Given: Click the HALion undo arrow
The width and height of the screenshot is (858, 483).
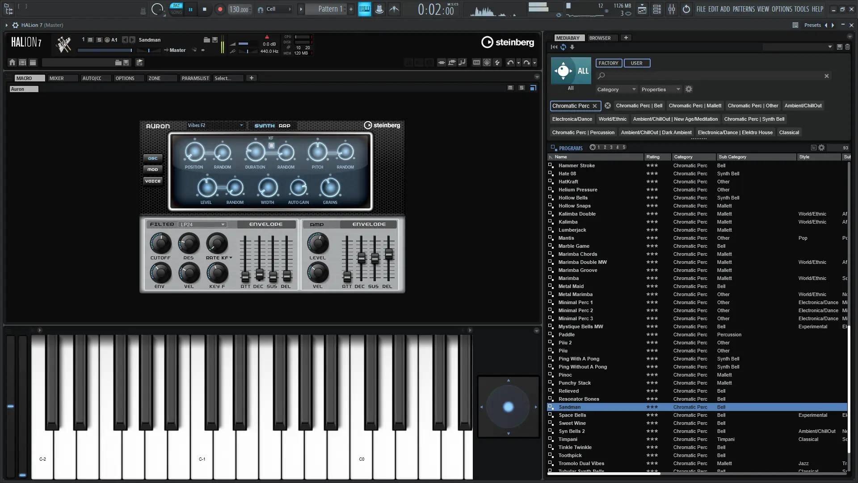Looking at the screenshot, I should coord(510,63).
